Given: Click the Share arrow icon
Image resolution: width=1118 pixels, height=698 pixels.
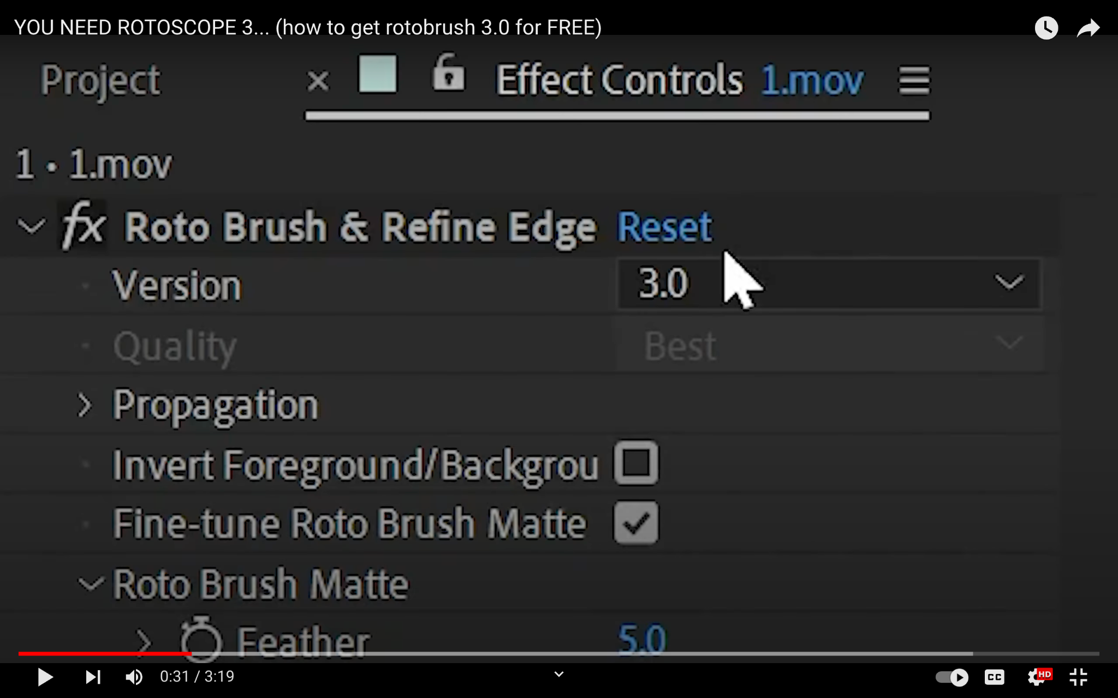Looking at the screenshot, I should point(1088,28).
